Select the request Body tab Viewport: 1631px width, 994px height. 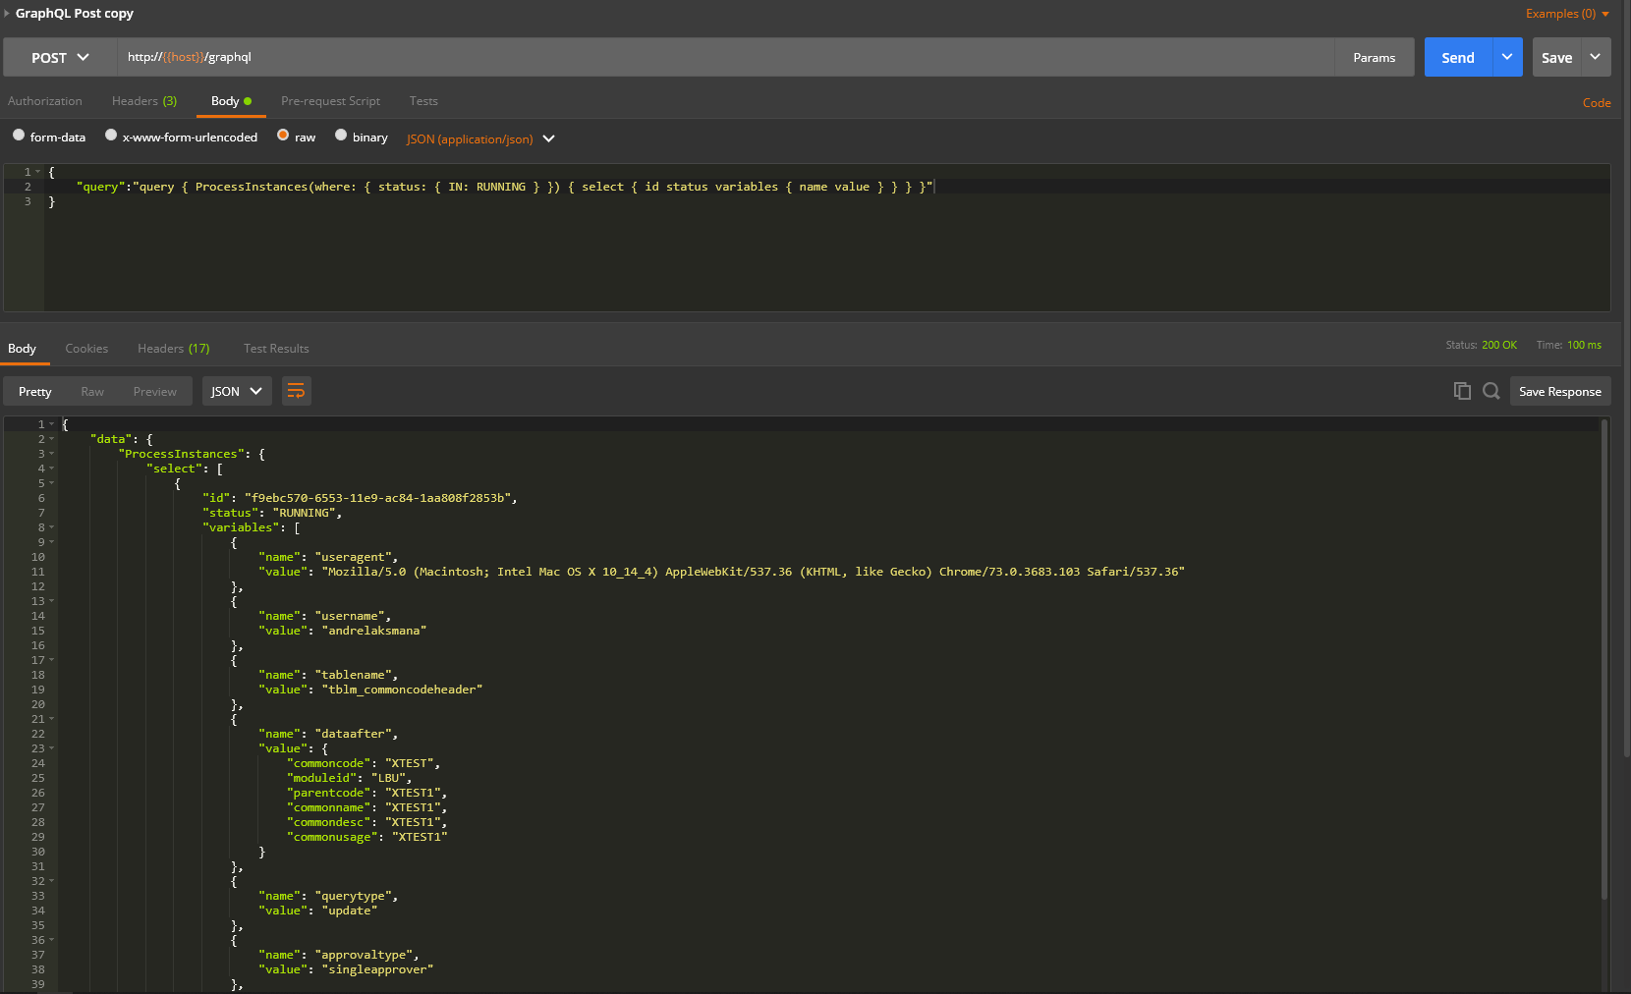coord(231,101)
